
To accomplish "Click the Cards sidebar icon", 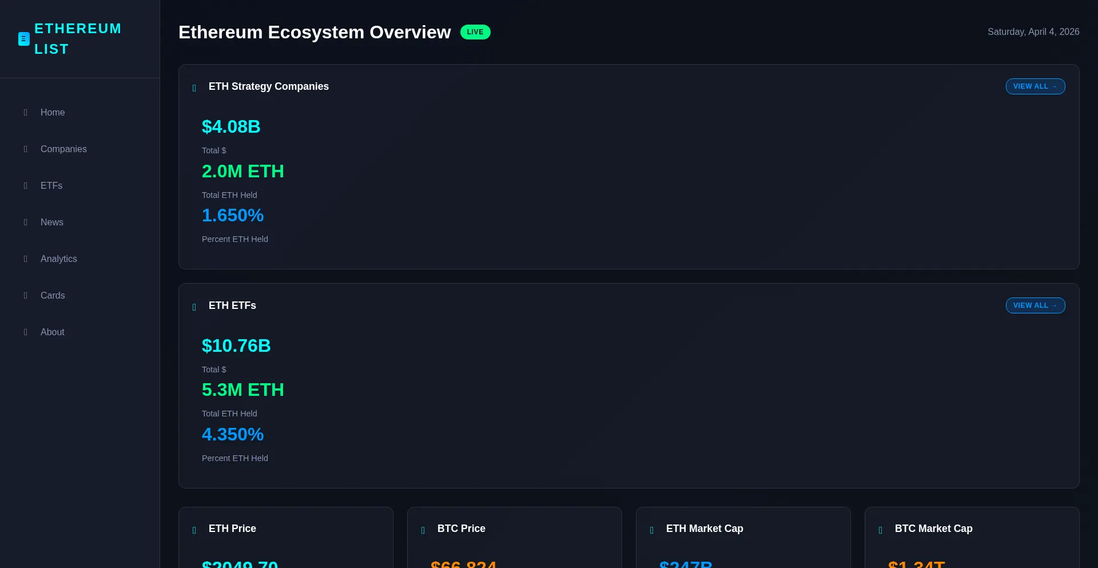I will (x=25, y=296).
